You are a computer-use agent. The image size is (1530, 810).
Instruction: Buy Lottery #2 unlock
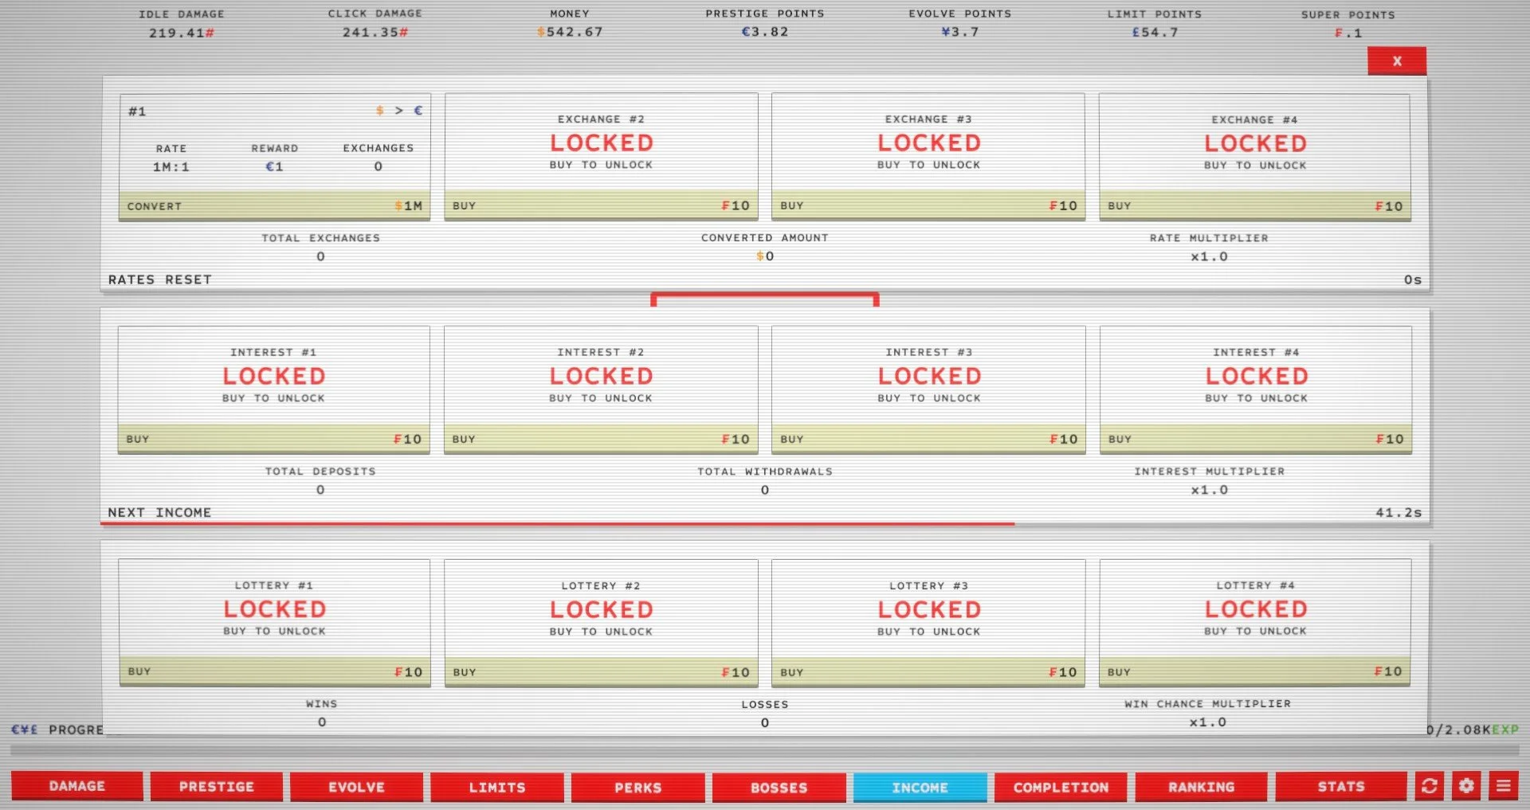602,671
